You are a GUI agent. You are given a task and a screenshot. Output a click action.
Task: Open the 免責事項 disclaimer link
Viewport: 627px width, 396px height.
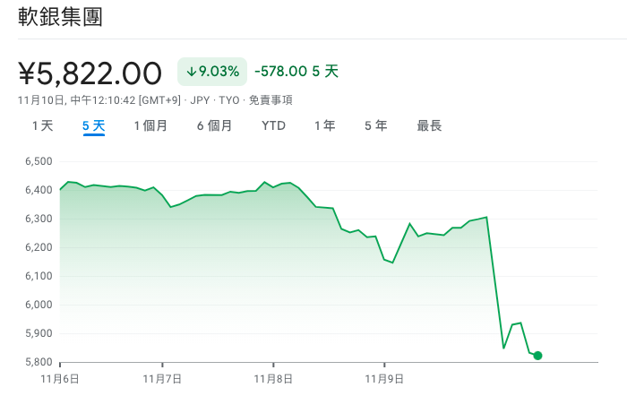[271, 100]
